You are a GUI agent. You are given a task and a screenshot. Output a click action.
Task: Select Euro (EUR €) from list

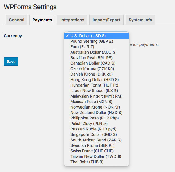point(97,47)
